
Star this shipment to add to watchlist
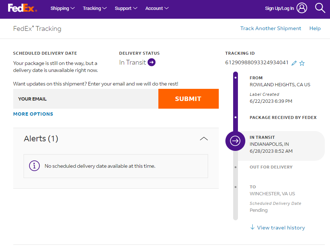302,63
